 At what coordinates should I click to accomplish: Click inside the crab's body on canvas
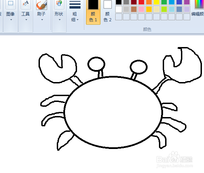114,112
